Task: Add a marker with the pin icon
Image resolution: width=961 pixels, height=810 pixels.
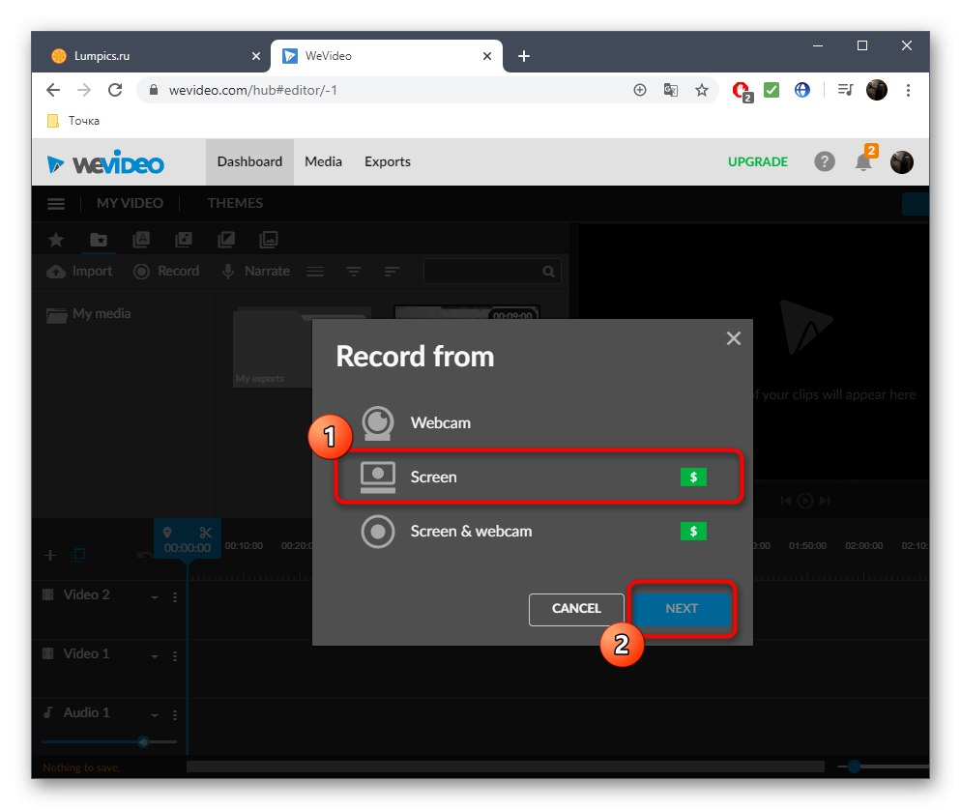Action: coord(168,532)
